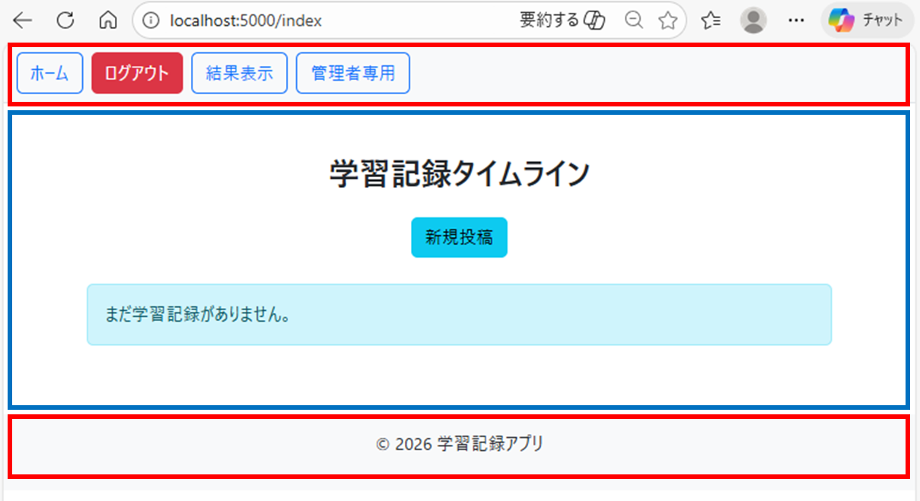Click the まだ学習記録がありません。 message
Viewport: 920px width, 501px height.
(459, 315)
